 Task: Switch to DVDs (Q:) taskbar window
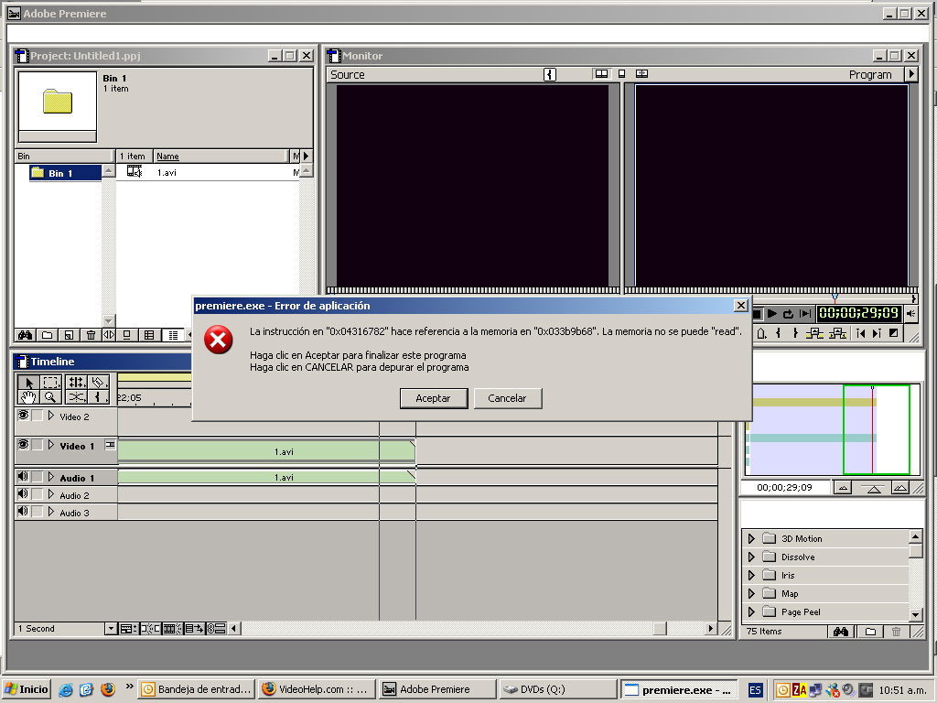point(558,689)
